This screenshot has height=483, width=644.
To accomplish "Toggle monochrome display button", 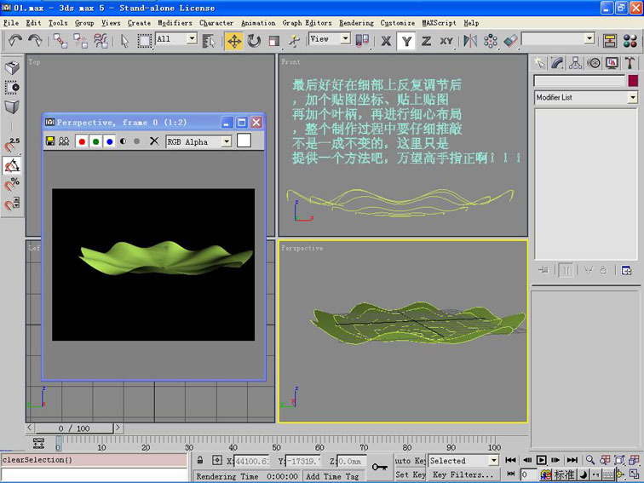I will tap(137, 141).
